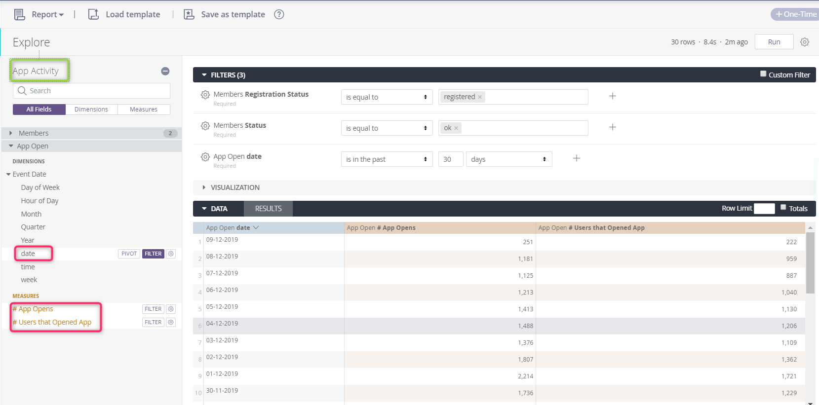Switch to the Dimensions tab
This screenshot has width=819, height=405.
coord(91,110)
